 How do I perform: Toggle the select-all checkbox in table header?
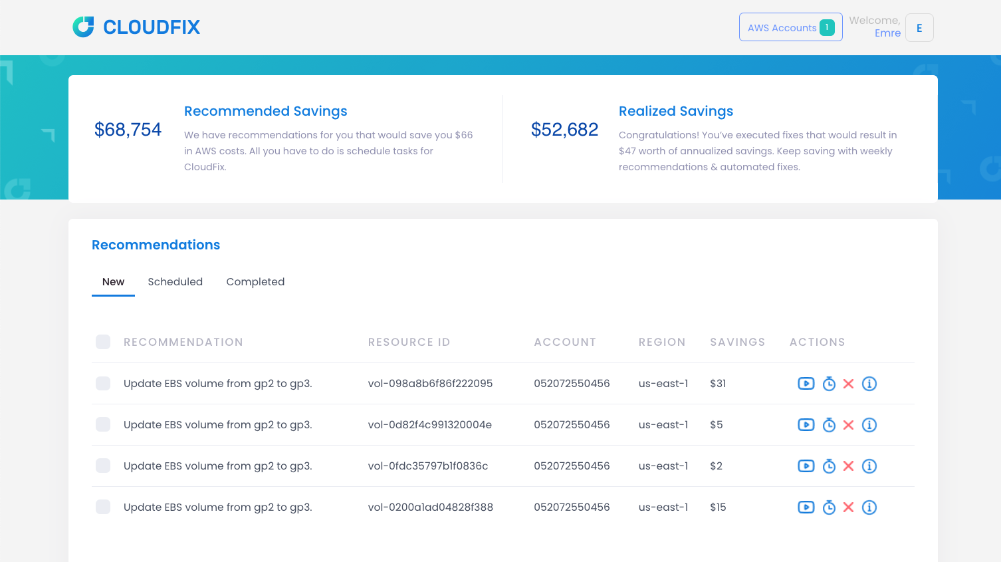[x=103, y=342]
